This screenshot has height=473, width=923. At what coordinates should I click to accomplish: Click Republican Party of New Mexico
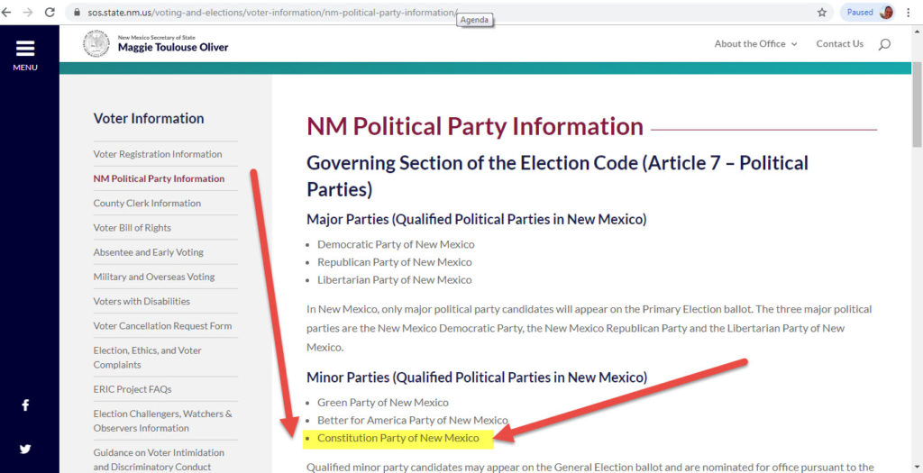[395, 262]
